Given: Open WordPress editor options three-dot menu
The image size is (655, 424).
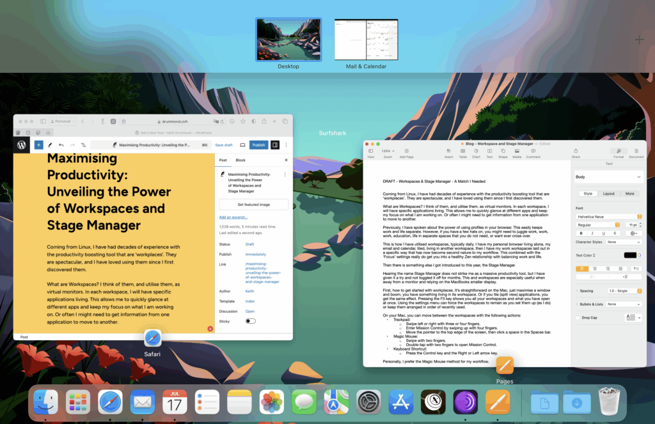Looking at the screenshot, I should (286, 145).
